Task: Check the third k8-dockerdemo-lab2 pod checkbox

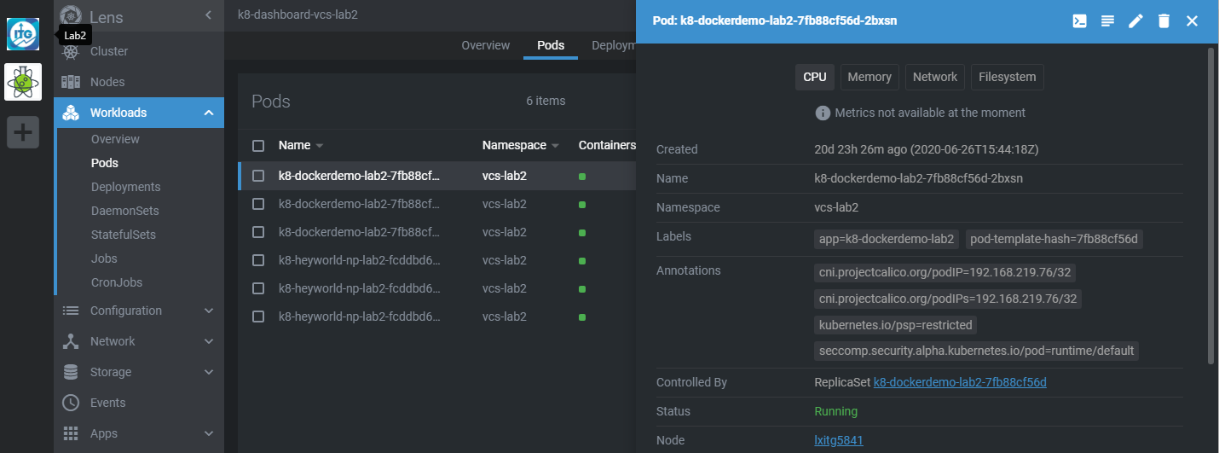Action: pyautogui.click(x=258, y=232)
